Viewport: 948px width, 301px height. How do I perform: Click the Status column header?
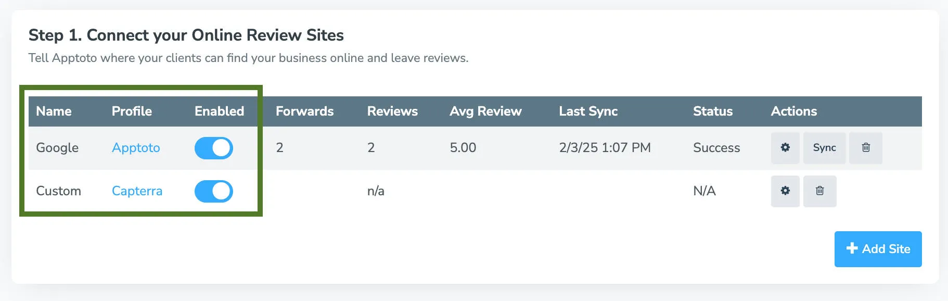point(713,111)
